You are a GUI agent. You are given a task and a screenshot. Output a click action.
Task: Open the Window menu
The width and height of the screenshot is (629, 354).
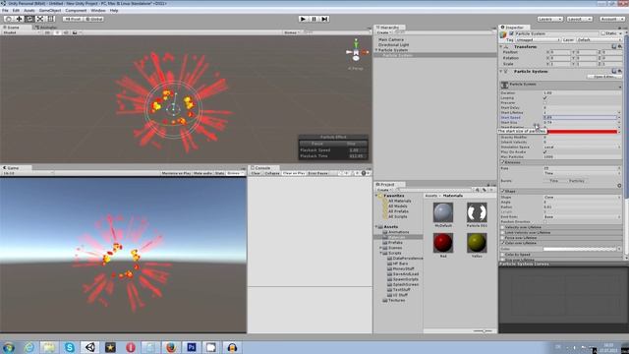[98, 11]
